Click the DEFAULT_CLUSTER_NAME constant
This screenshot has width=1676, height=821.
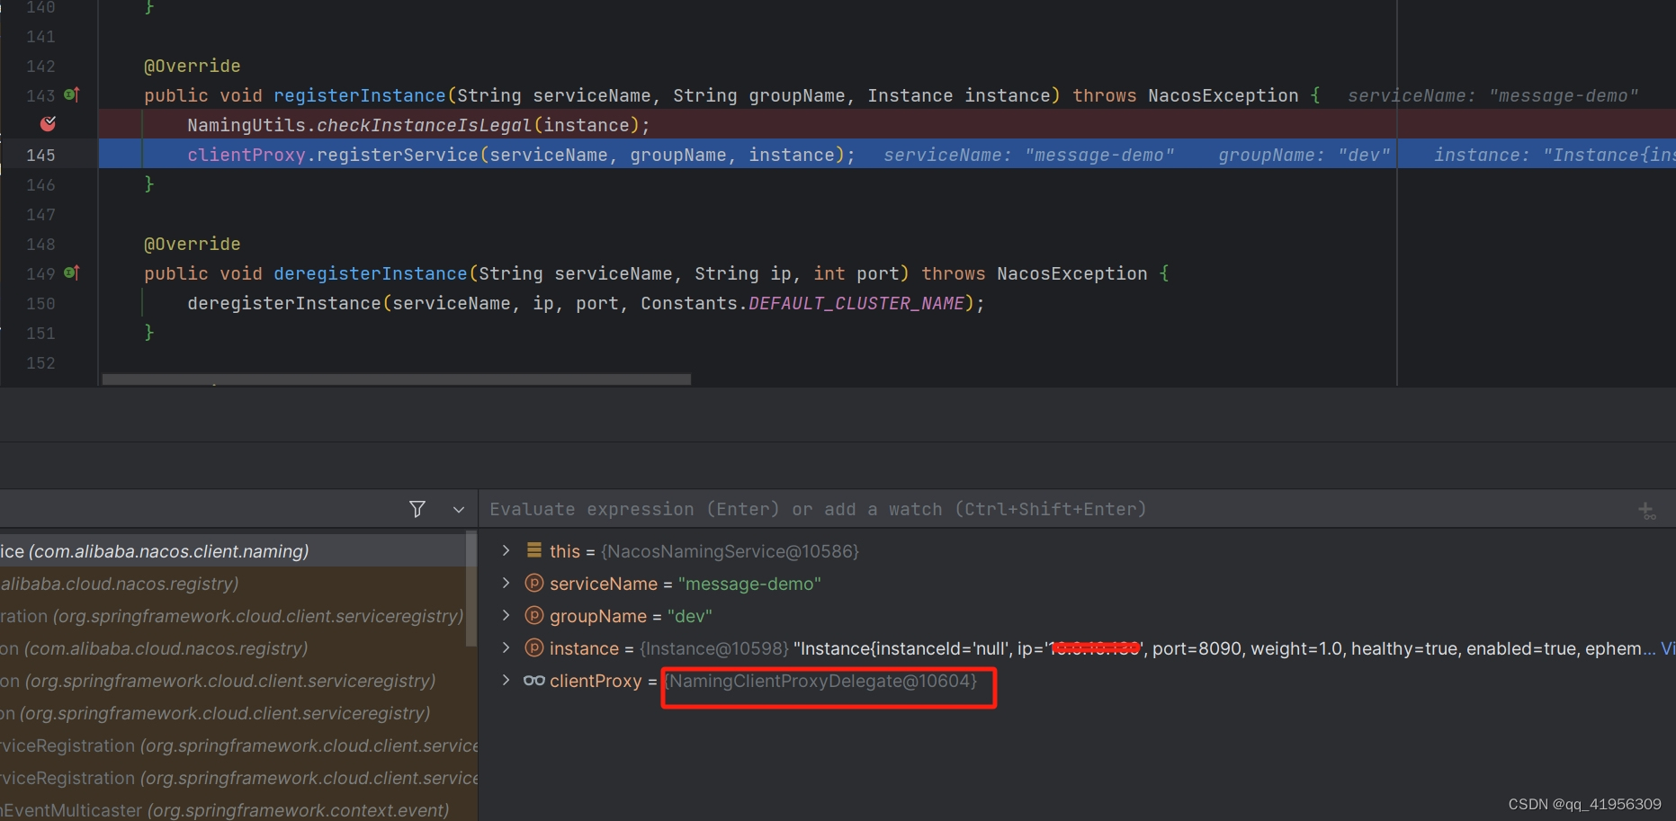tap(856, 303)
